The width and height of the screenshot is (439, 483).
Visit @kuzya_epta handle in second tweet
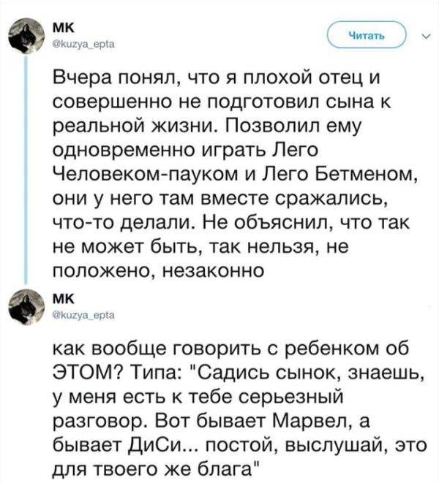coord(84,315)
